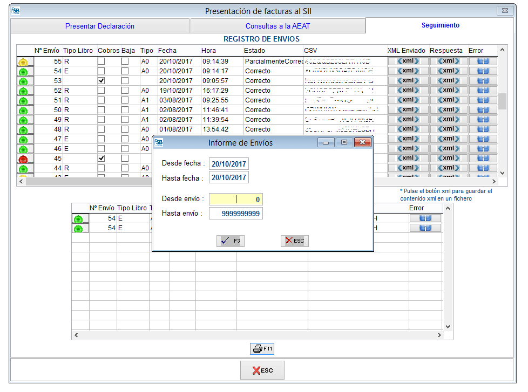Switch to Presentar Declaración tab
Screen dimensions: 528x392
(100, 26)
